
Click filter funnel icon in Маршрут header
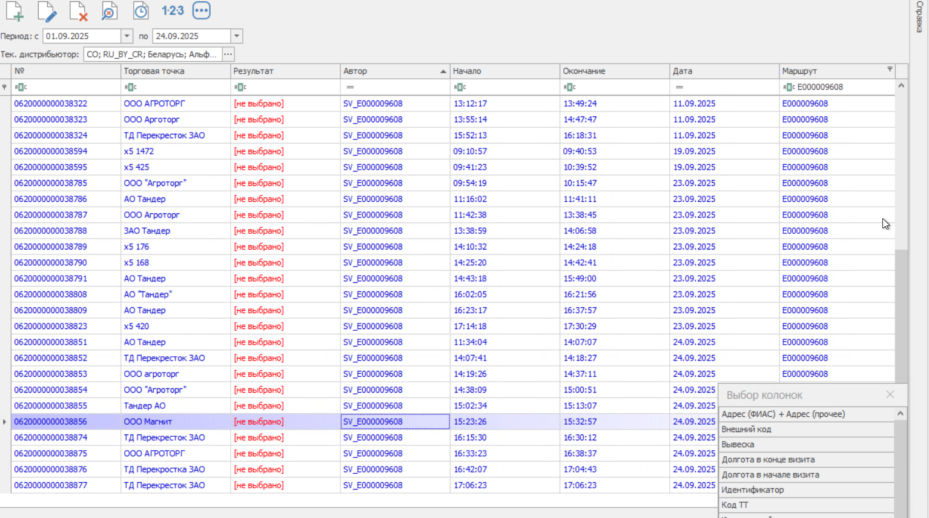coord(890,70)
